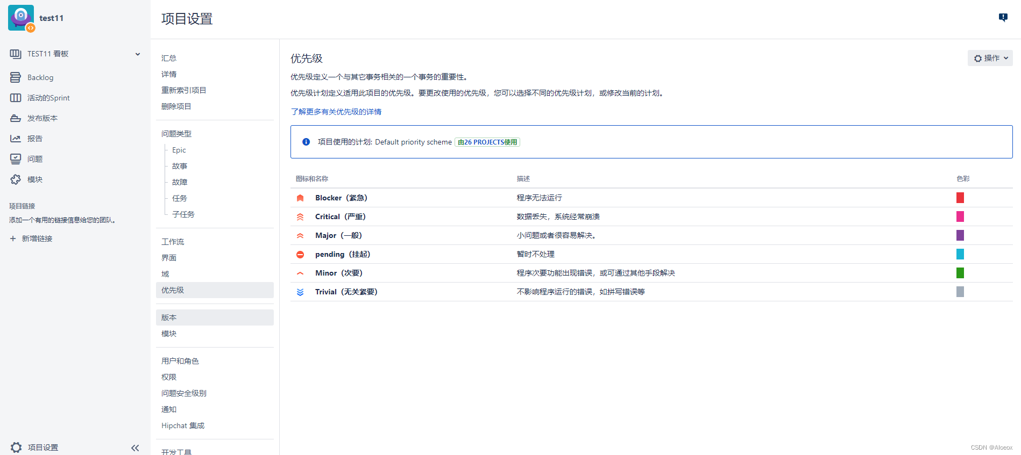Image resolution: width=1021 pixels, height=455 pixels.
Task: Click the pending priority icon
Action: [x=300, y=254]
